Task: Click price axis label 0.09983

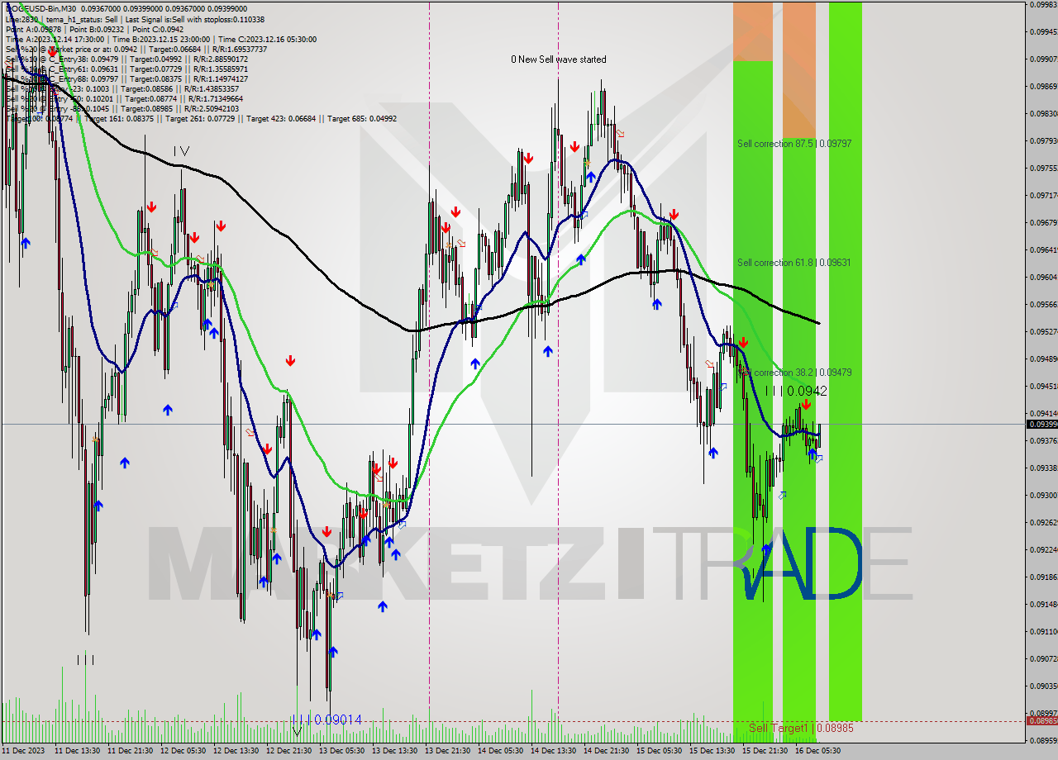Action: coord(1043,4)
